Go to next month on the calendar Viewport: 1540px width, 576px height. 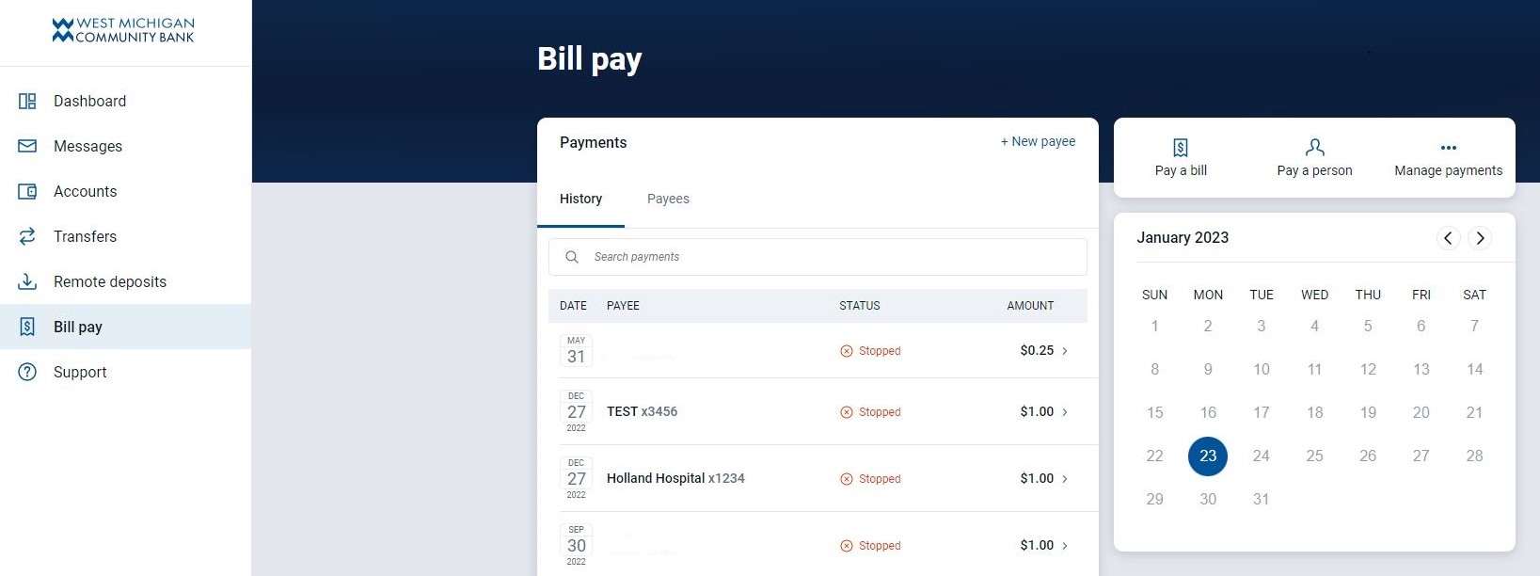tap(1480, 238)
